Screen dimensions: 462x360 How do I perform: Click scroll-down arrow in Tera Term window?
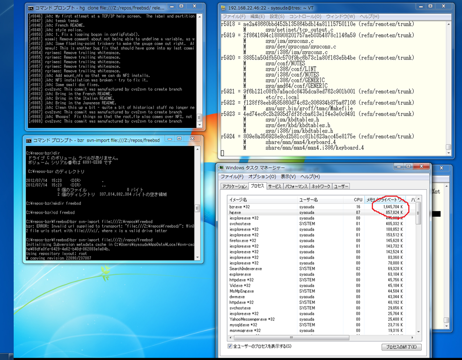[x=448, y=153]
